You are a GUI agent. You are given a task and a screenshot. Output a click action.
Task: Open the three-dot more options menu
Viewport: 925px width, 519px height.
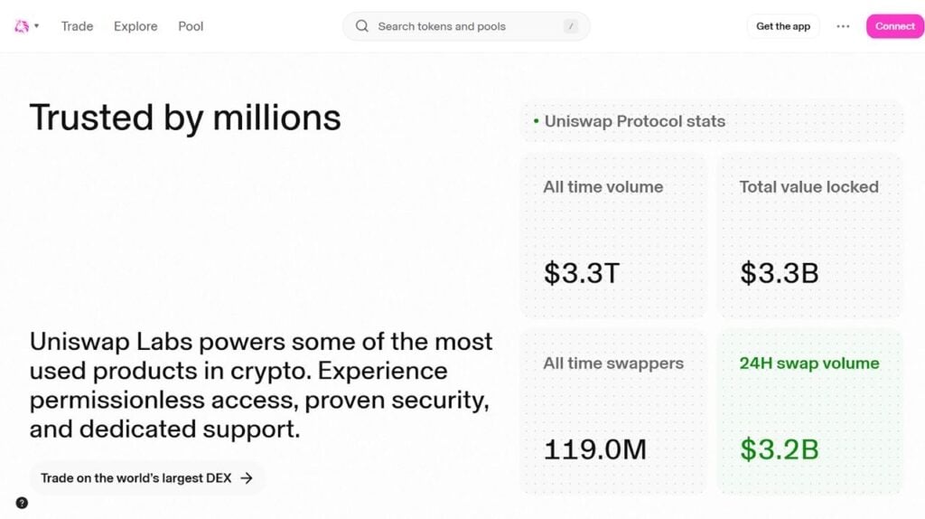click(x=843, y=26)
